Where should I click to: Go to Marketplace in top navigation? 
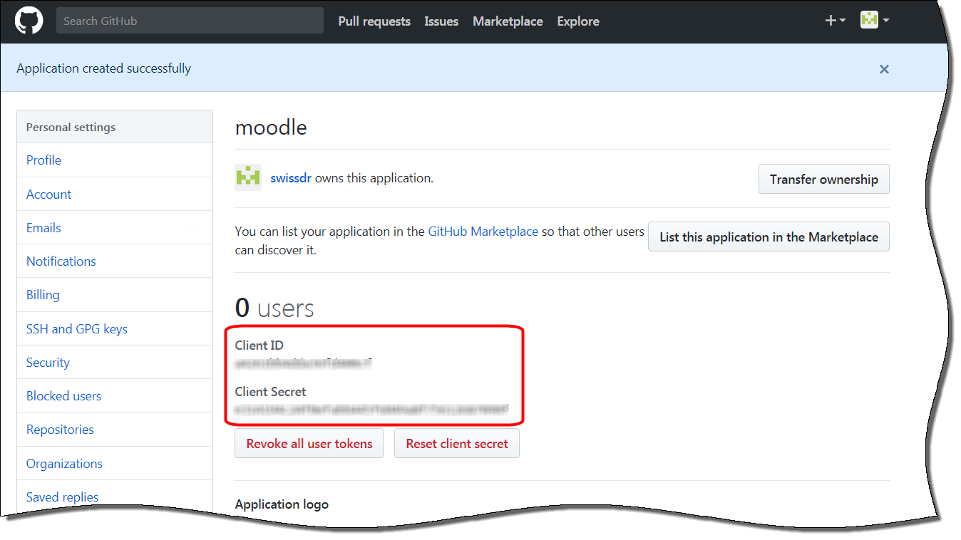(x=508, y=21)
